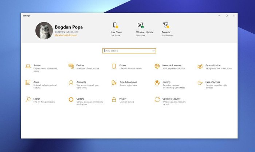The image size is (255, 152).
Task: Click 'Wi-Fi, airplane mode, VPN' description
Action: (x=174, y=68)
